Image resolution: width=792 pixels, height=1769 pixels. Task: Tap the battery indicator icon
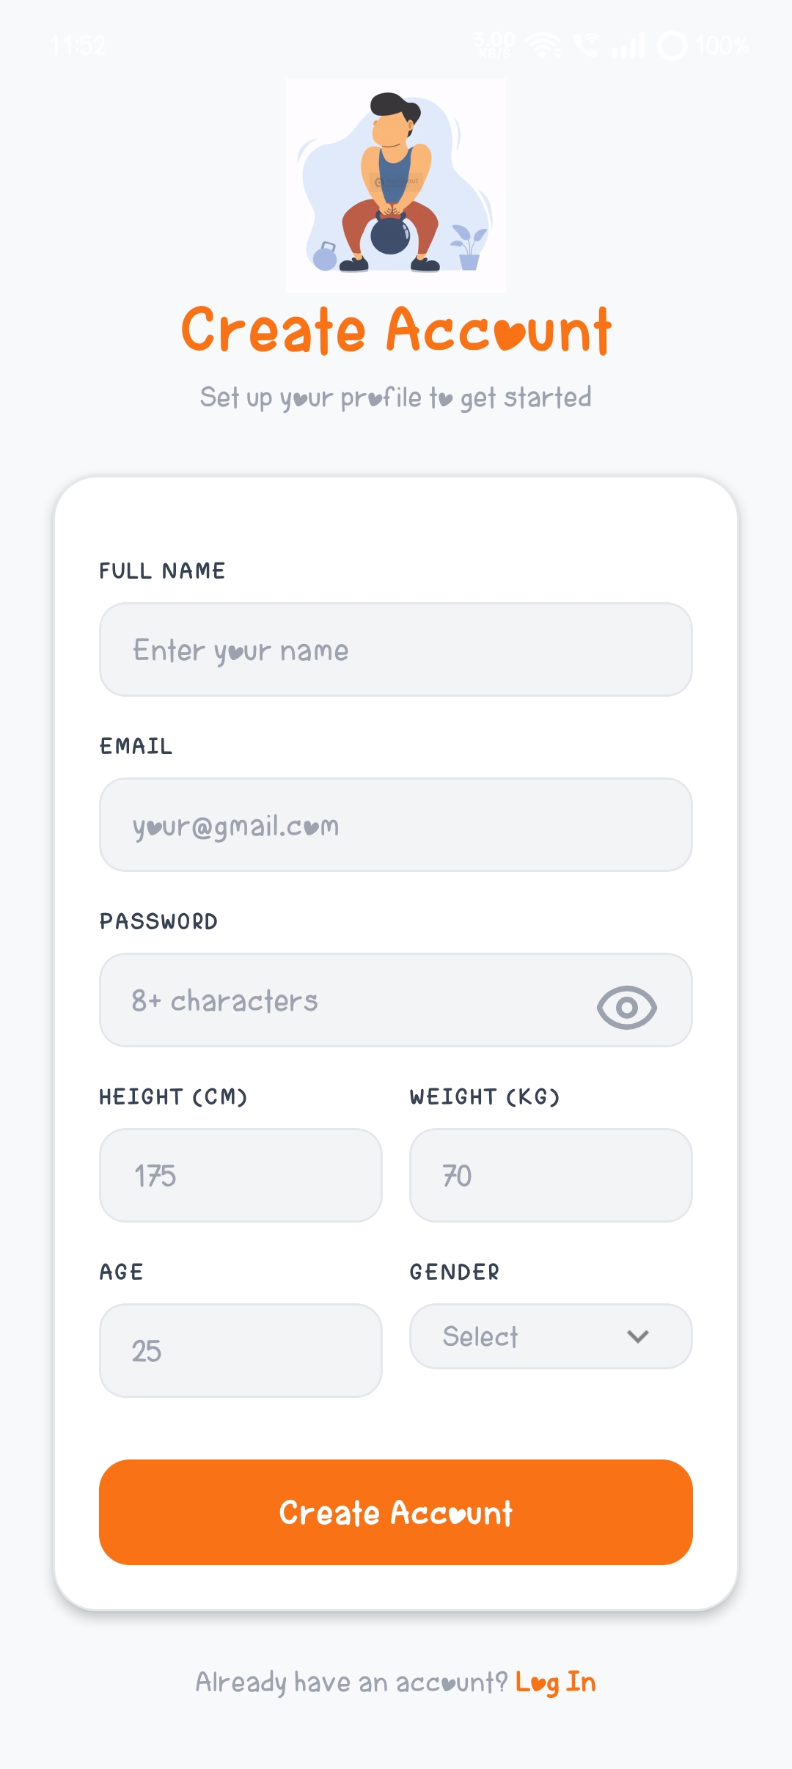(x=672, y=45)
